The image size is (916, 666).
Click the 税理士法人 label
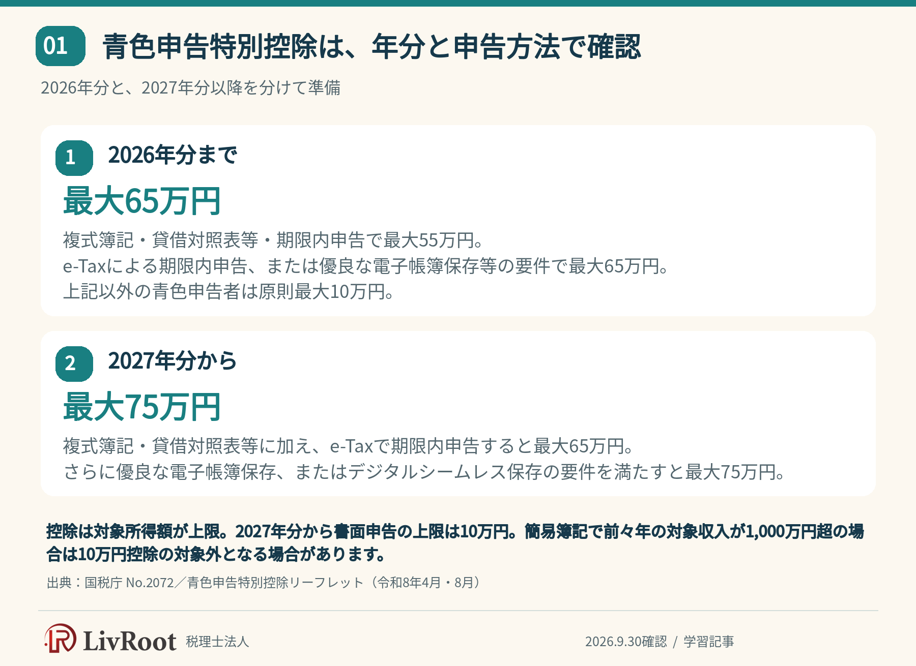pos(217,642)
